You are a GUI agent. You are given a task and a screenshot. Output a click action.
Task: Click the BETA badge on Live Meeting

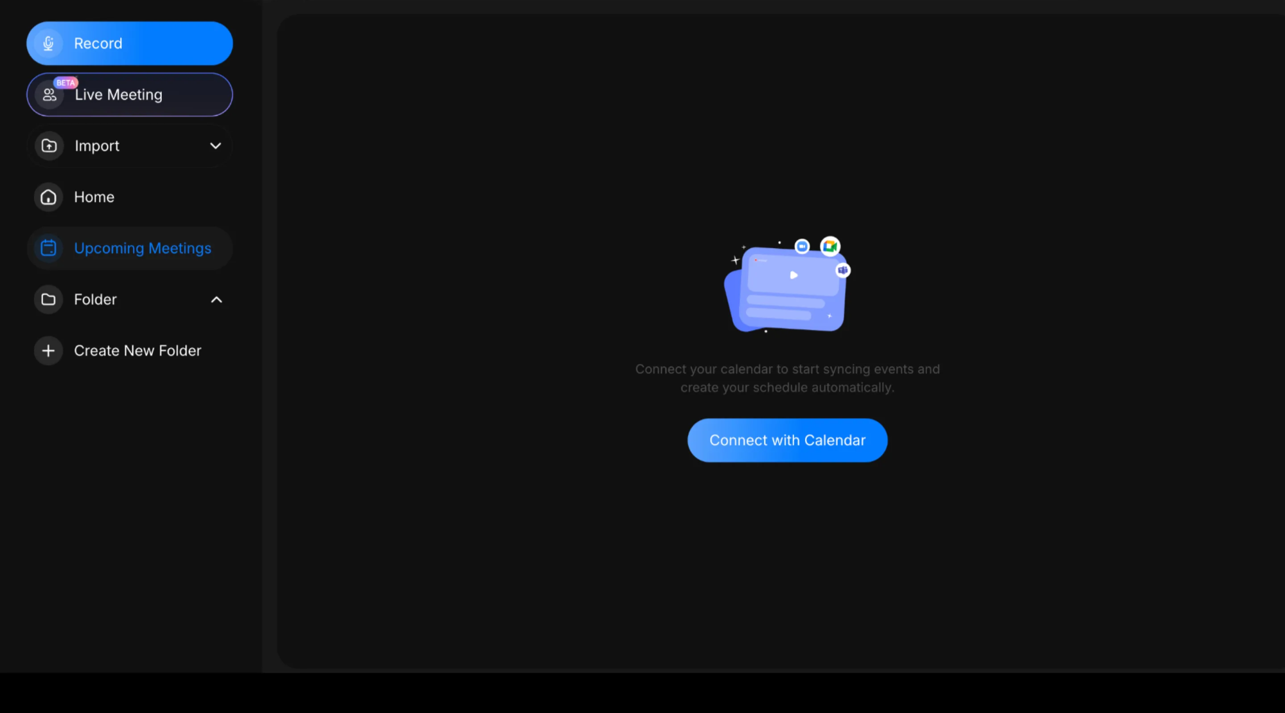tap(66, 83)
